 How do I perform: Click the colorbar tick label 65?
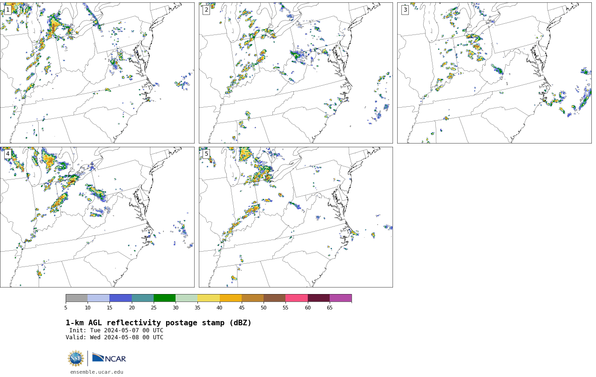click(x=330, y=308)
